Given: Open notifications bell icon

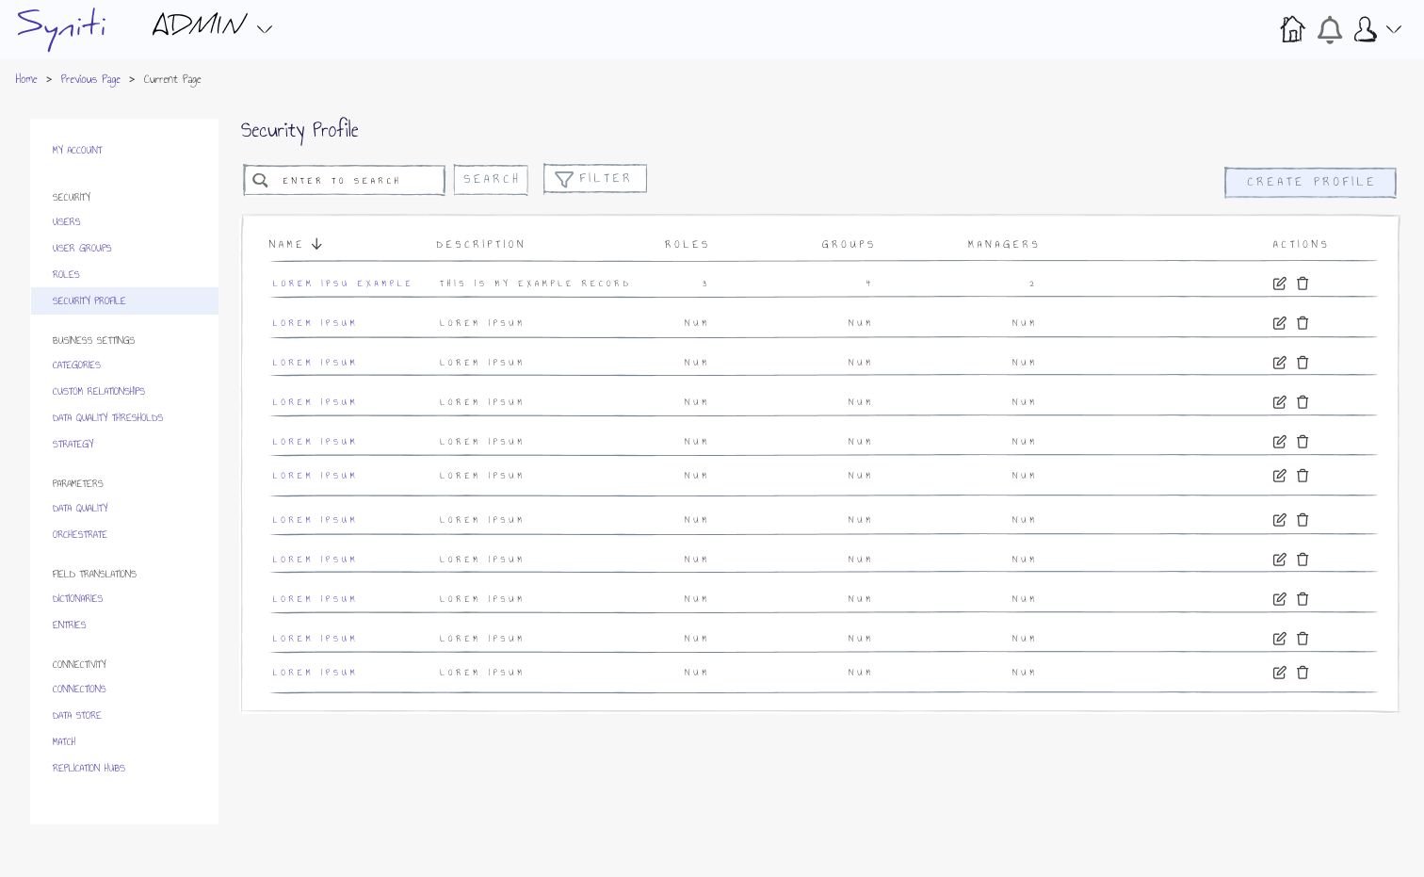Looking at the screenshot, I should pyautogui.click(x=1329, y=30).
